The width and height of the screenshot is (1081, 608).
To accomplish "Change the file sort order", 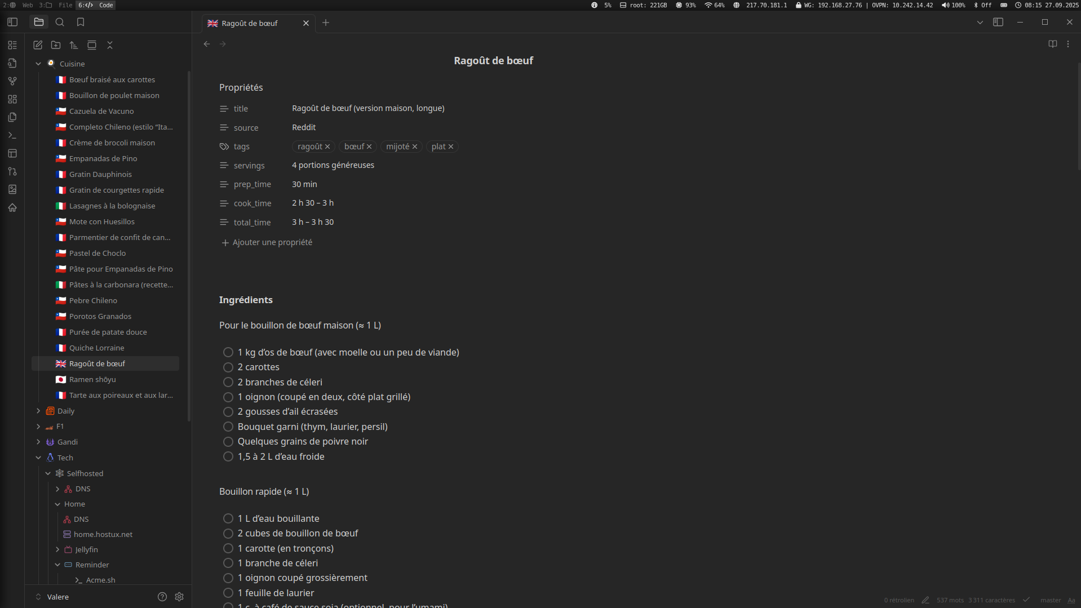I will pyautogui.click(x=74, y=45).
